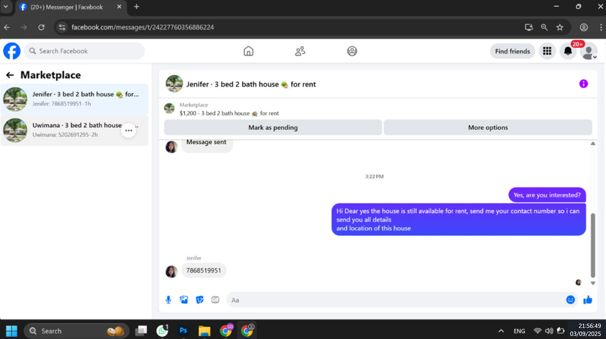
Task: Click the Mark as pending button
Action: (273, 127)
